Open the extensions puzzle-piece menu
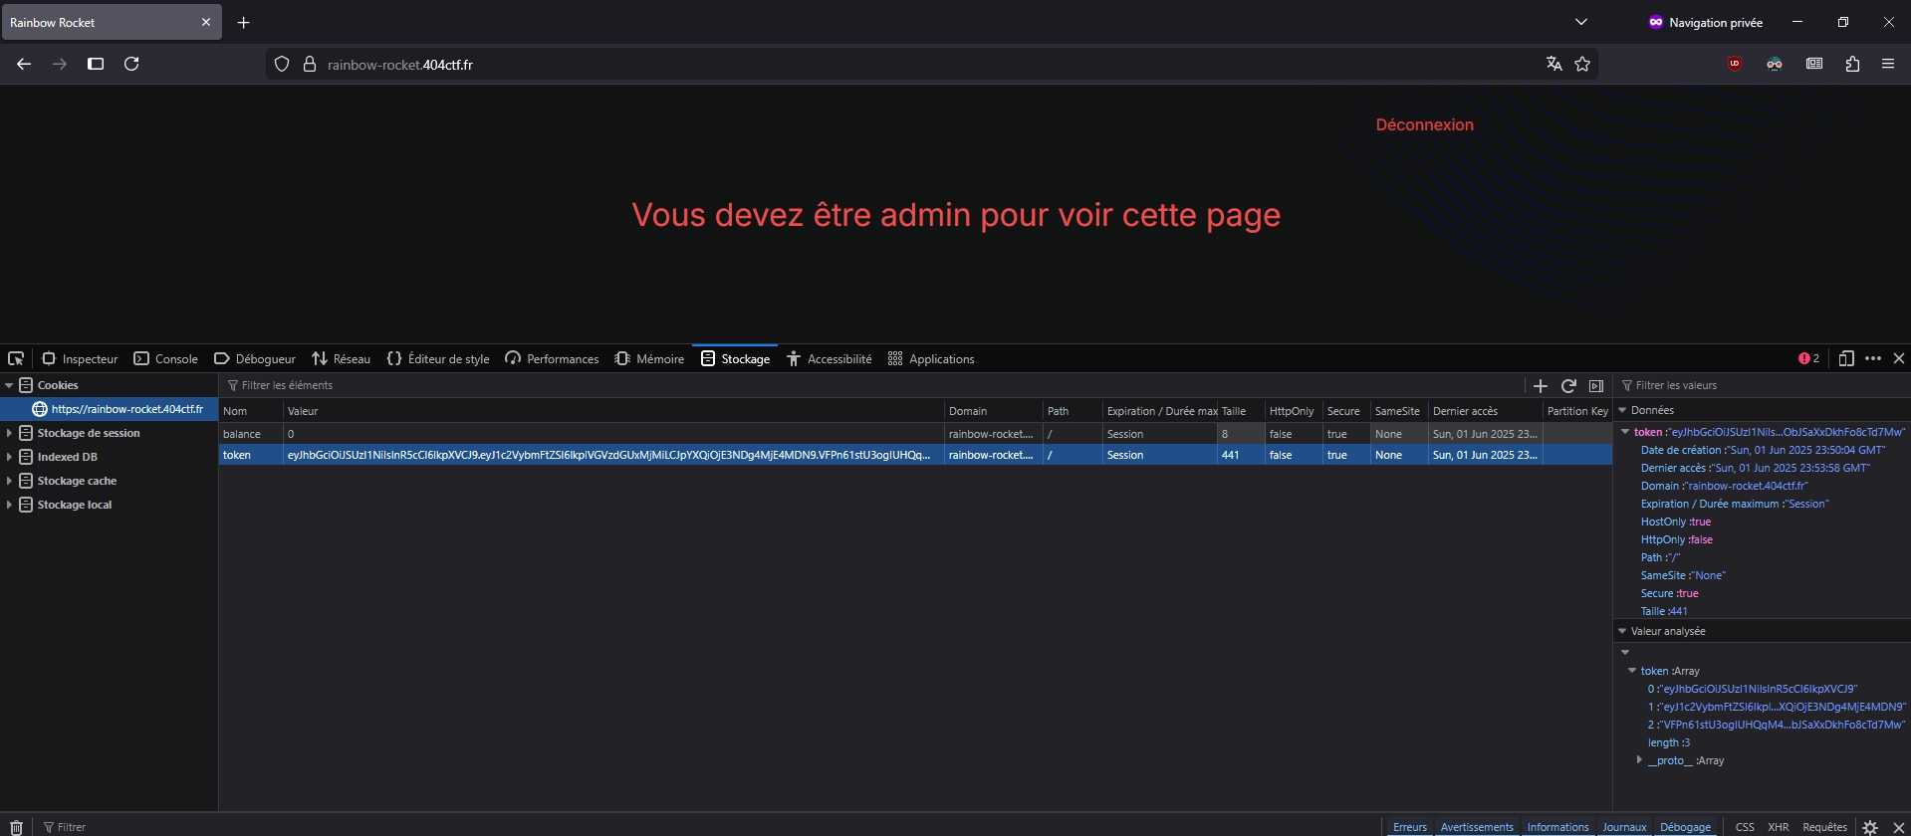This screenshot has height=836, width=1911. click(x=1852, y=64)
